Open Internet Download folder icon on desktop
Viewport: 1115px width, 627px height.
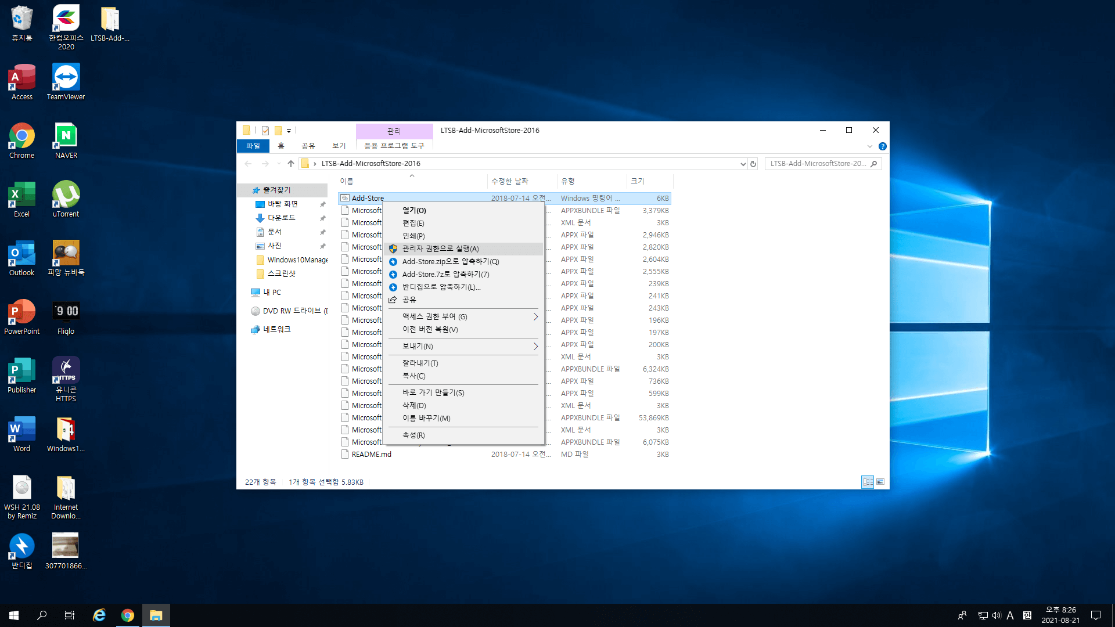click(x=66, y=496)
